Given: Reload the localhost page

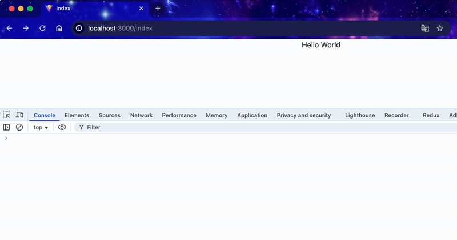Looking at the screenshot, I should pyautogui.click(x=42, y=28).
